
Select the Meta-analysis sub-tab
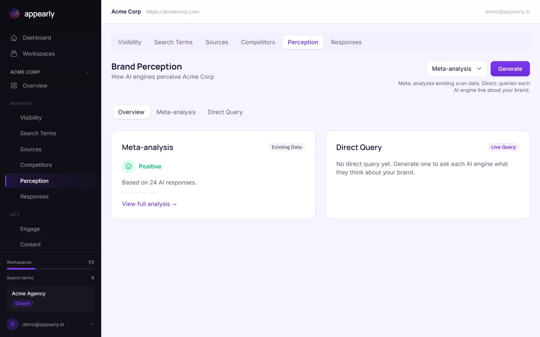pos(176,112)
